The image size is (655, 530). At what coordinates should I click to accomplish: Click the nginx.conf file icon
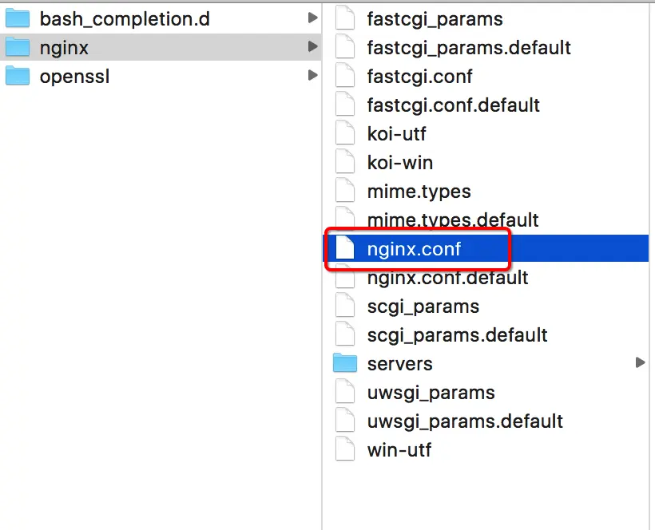pos(345,248)
